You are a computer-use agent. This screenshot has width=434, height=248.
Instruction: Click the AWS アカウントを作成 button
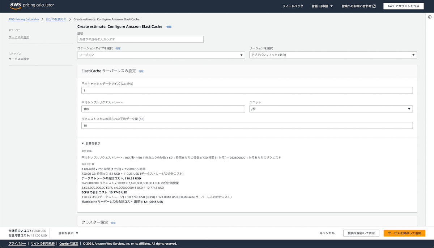click(x=403, y=6)
